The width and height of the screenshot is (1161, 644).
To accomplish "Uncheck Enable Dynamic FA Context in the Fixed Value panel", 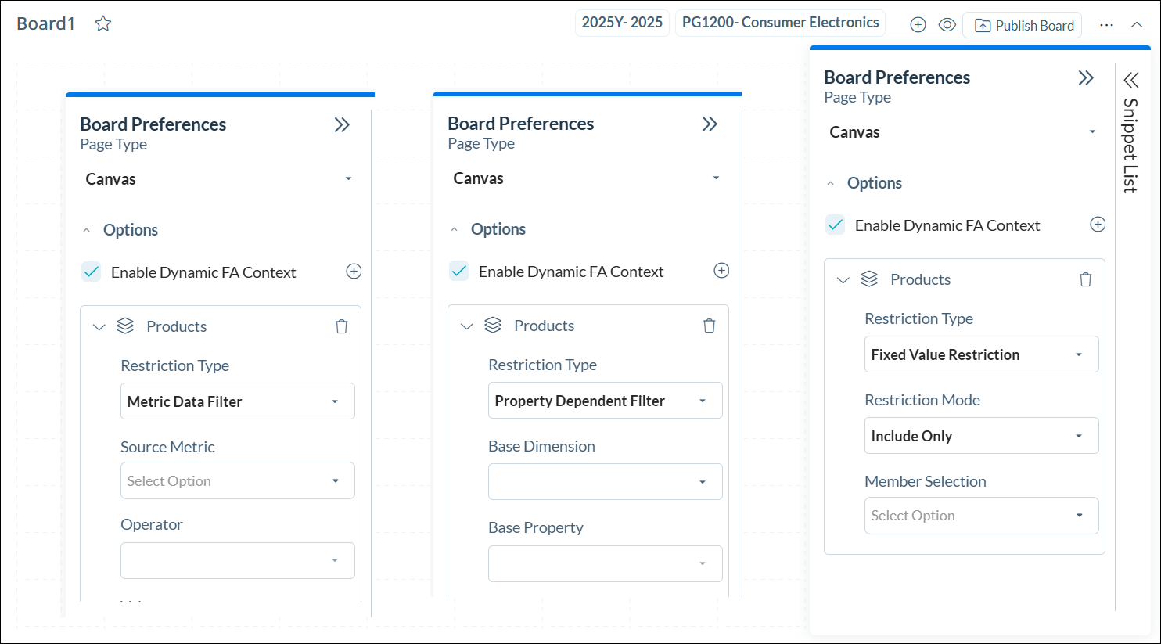I will [836, 225].
